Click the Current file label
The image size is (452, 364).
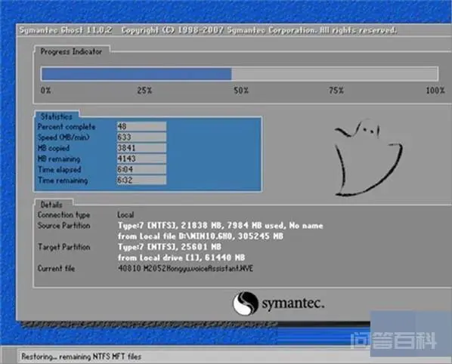coord(56,268)
